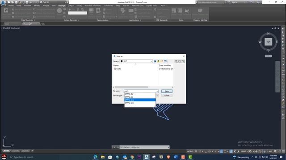Open the Manage ribbon tab
Image resolution: width=286 pixels, height=160 pixels.
click(62, 6)
